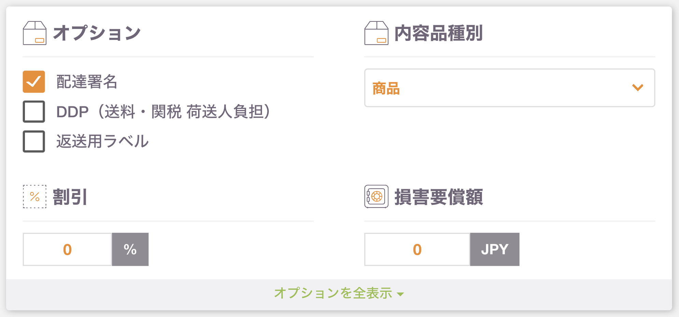
Task: Uncheck the 配達署名 checkbox
Action: (34, 82)
